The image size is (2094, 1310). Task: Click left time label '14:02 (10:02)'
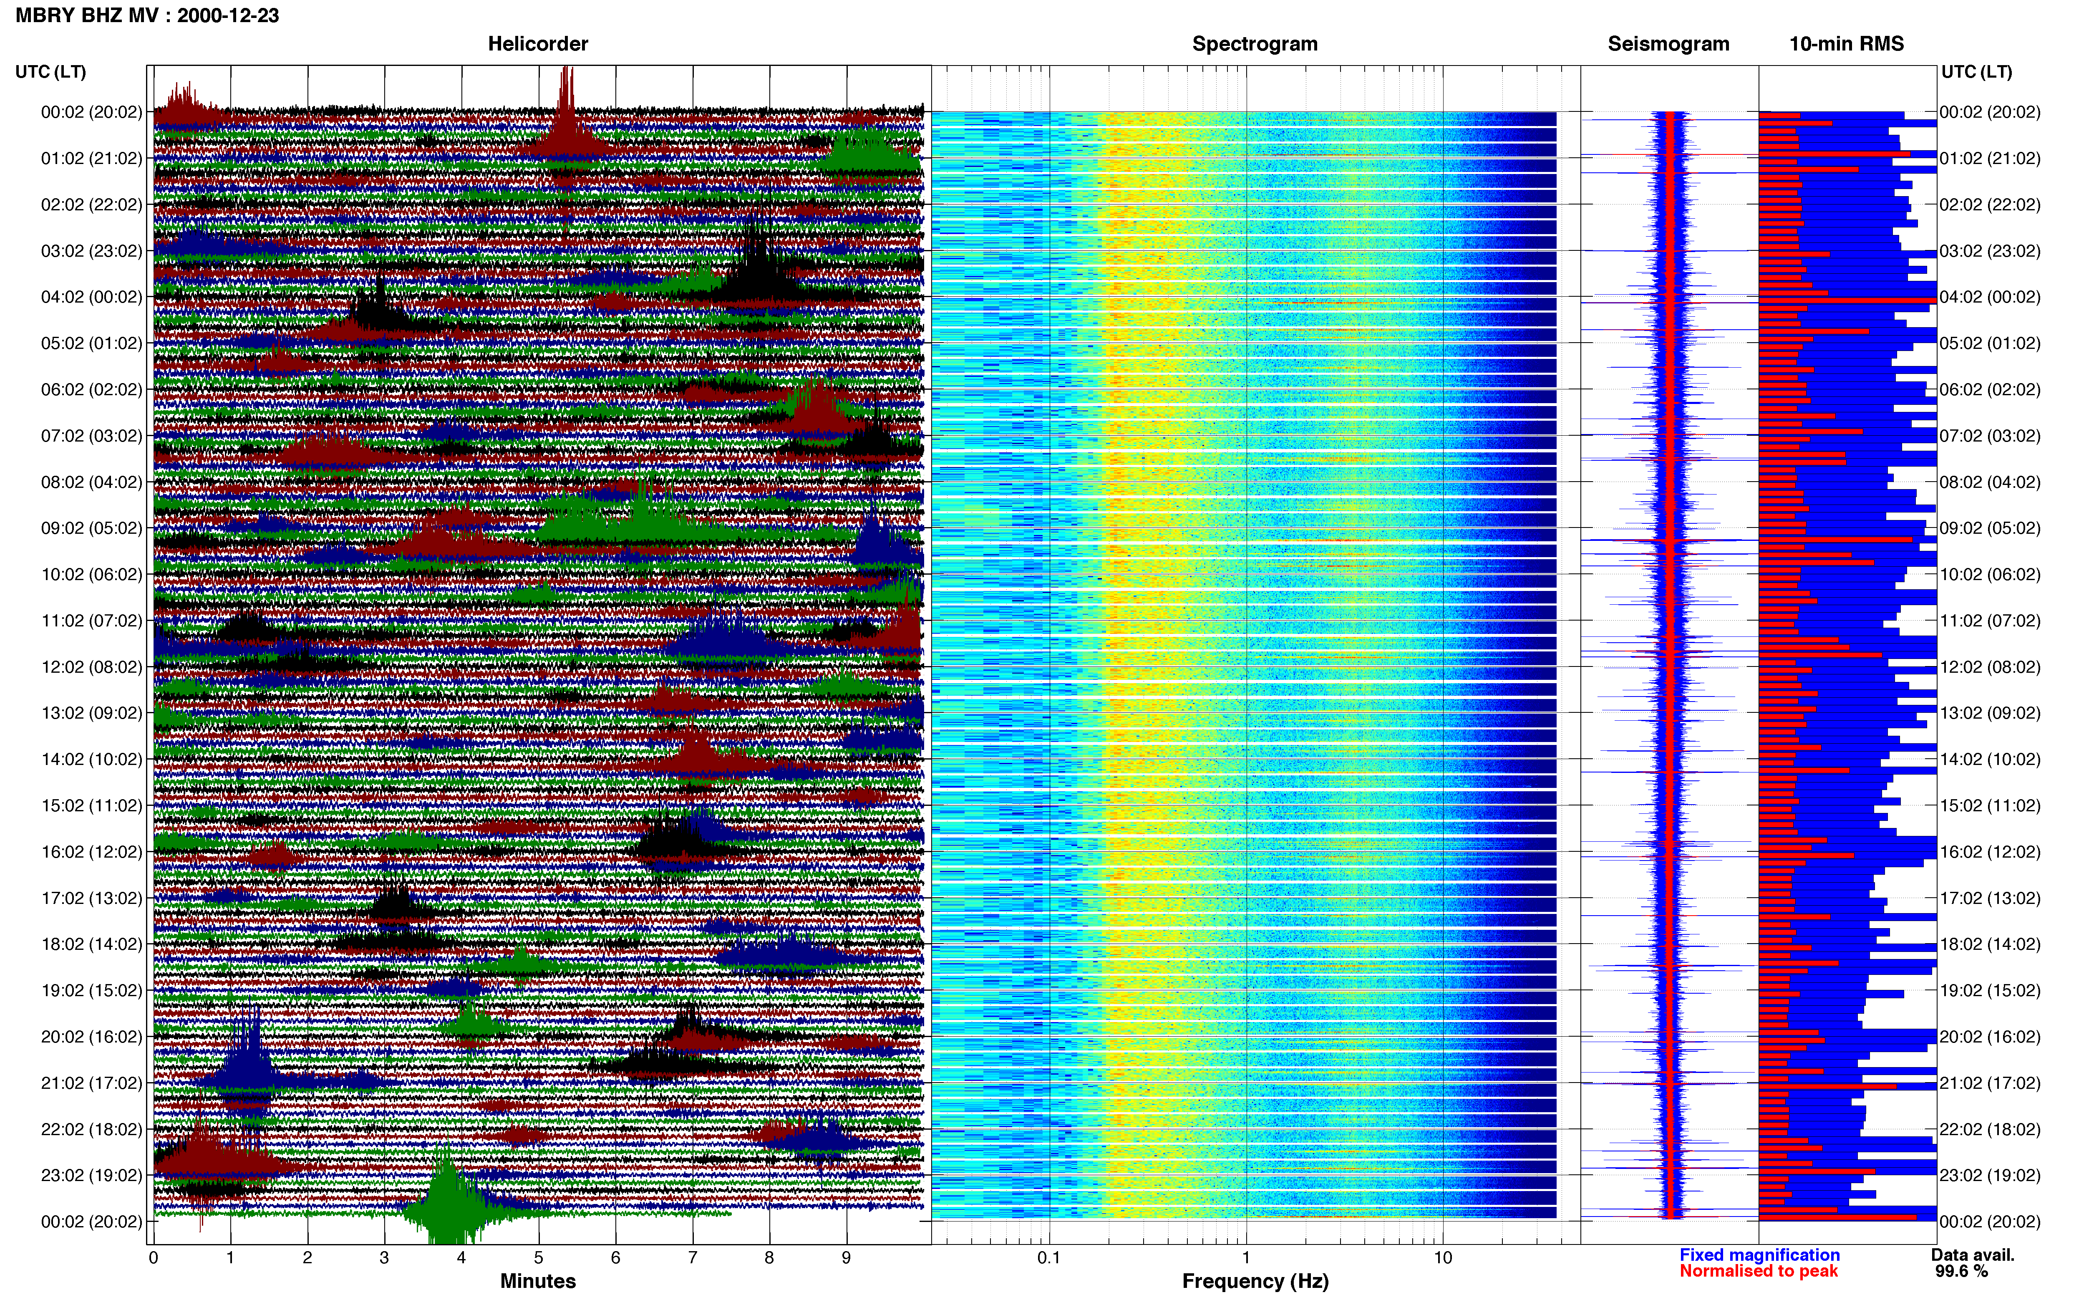tap(92, 759)
